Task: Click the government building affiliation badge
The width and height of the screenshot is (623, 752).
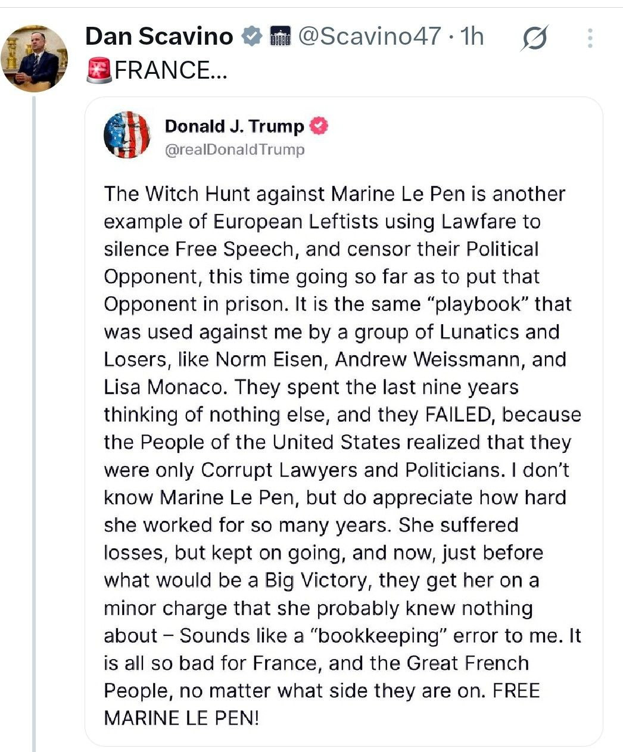Action: [279, 37]
